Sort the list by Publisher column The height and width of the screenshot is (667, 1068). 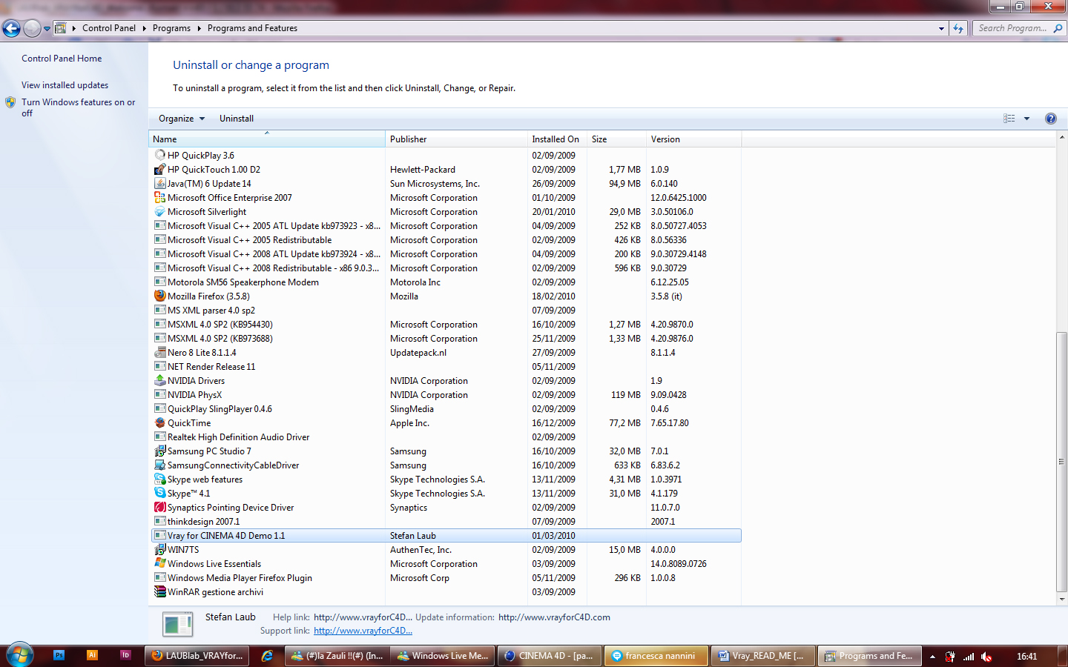456,139
